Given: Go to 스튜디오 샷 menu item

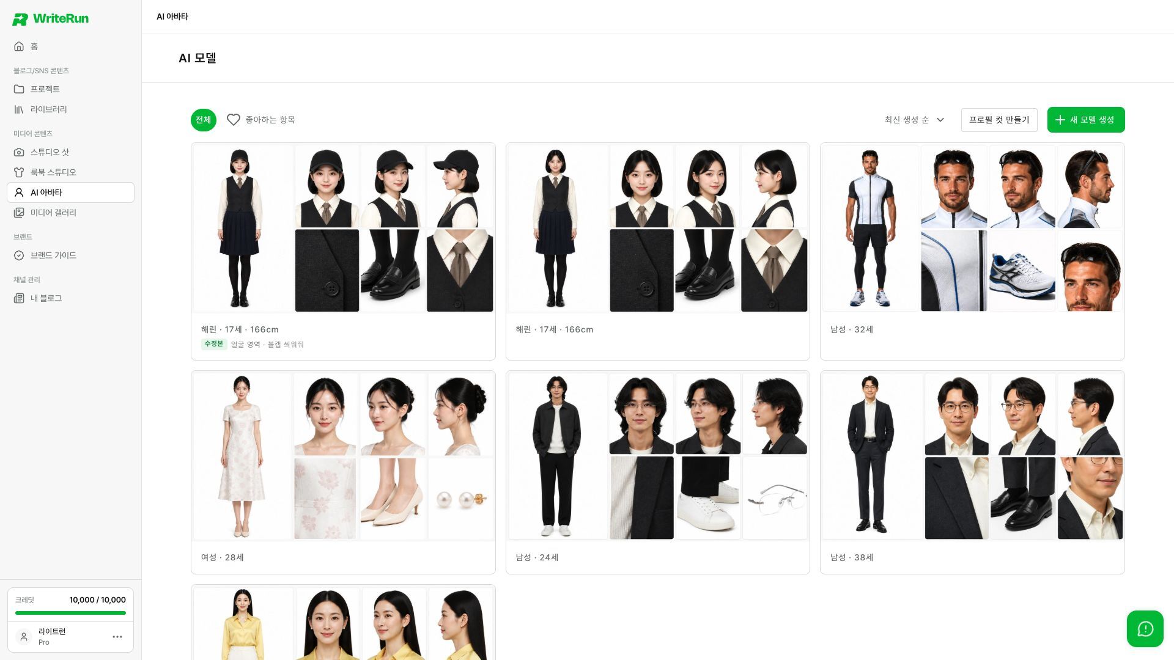Looking at the screenshot, I should click(70, 152).
